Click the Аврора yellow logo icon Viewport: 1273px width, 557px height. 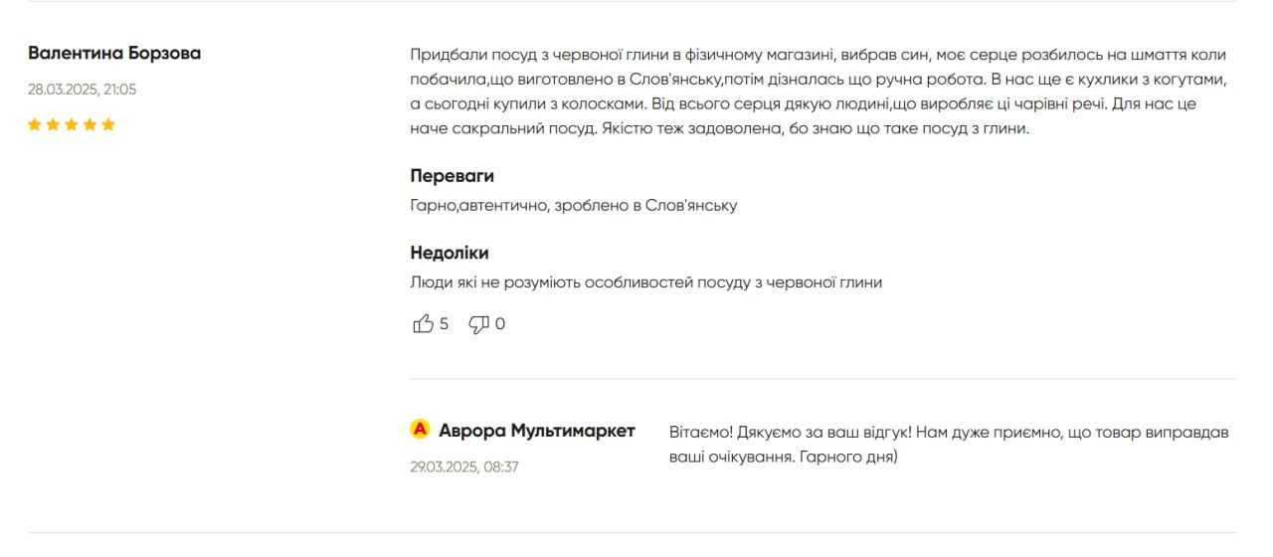tap(420, 429)
